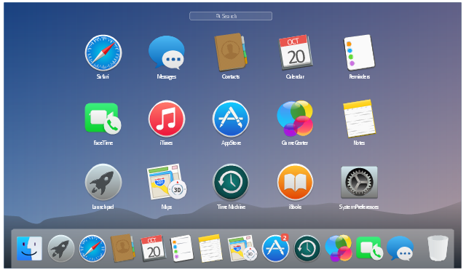Open Reminders in the Launchpad grid
Screen dimensions: 466x270
click(359, 52)
